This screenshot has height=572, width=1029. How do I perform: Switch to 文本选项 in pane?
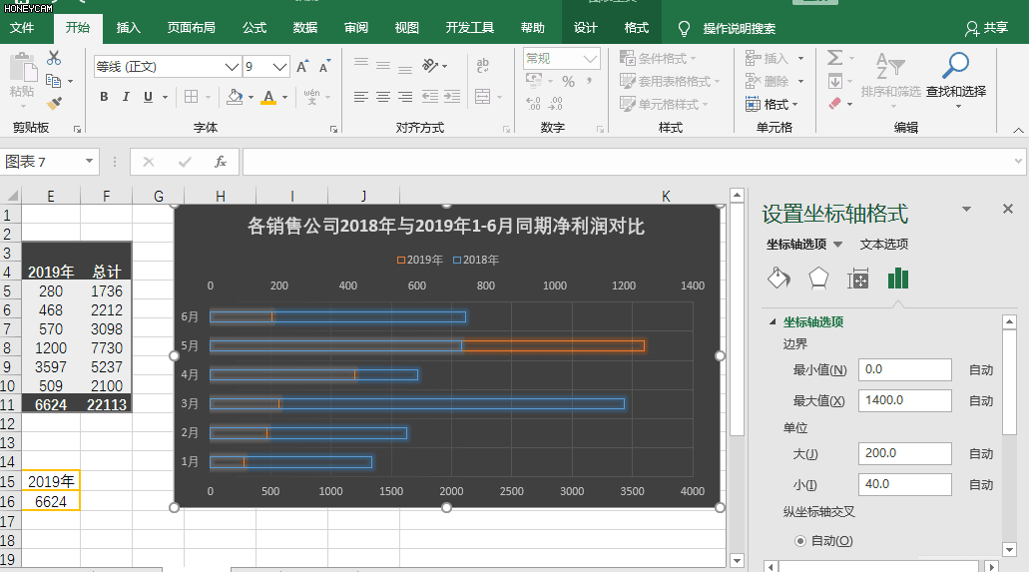pyautogui.click(x=884, y=245)
